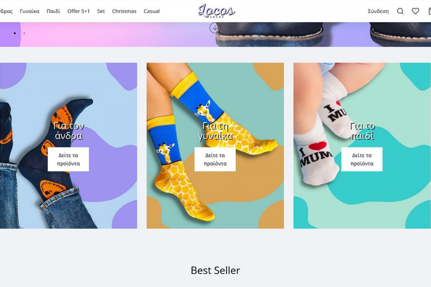Open the Offer 5+1 menu item
Image resolution: width=431 pixels, height=287 pixels.
click(x=79, y=11)
